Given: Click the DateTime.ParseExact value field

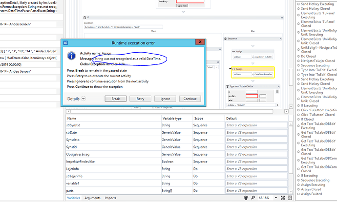Looking at the screenshot, I should [x=263, y=74].
